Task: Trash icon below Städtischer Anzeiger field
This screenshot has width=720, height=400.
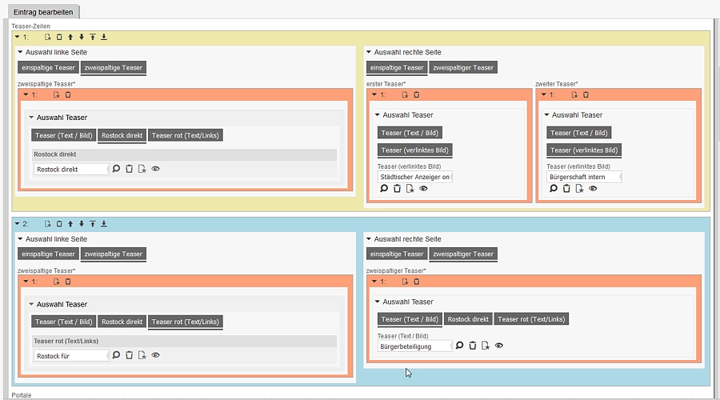Action: (397, 188)
